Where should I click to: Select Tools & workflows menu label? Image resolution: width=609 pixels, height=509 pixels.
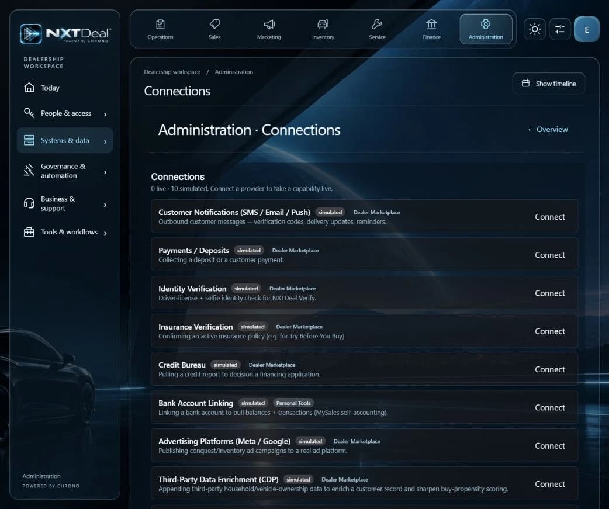(69, 232)
